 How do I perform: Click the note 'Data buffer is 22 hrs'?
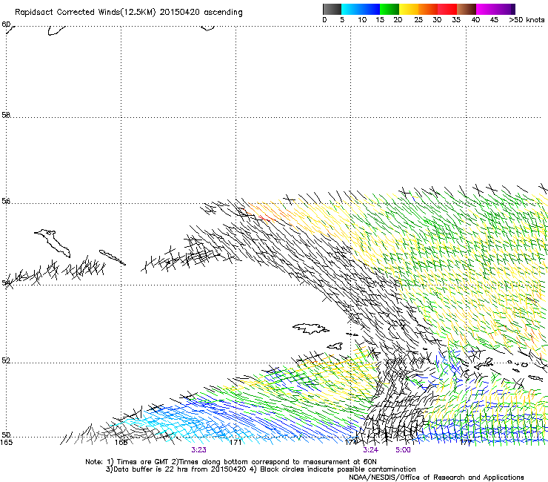151,469
